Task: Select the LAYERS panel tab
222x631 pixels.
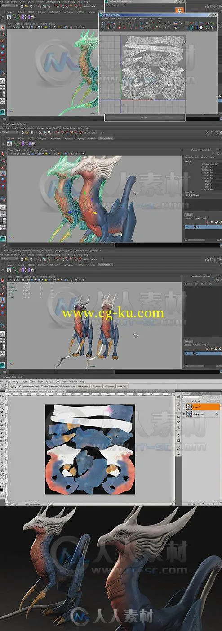Action: point(186,393)
